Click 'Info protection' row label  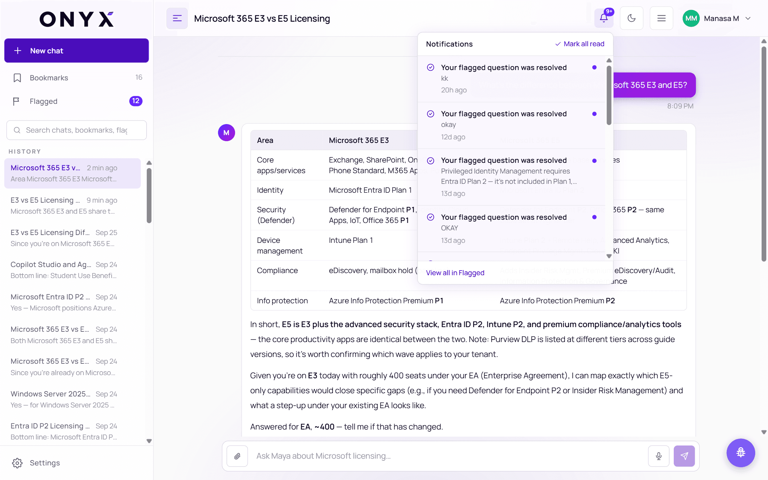(282, 301)
